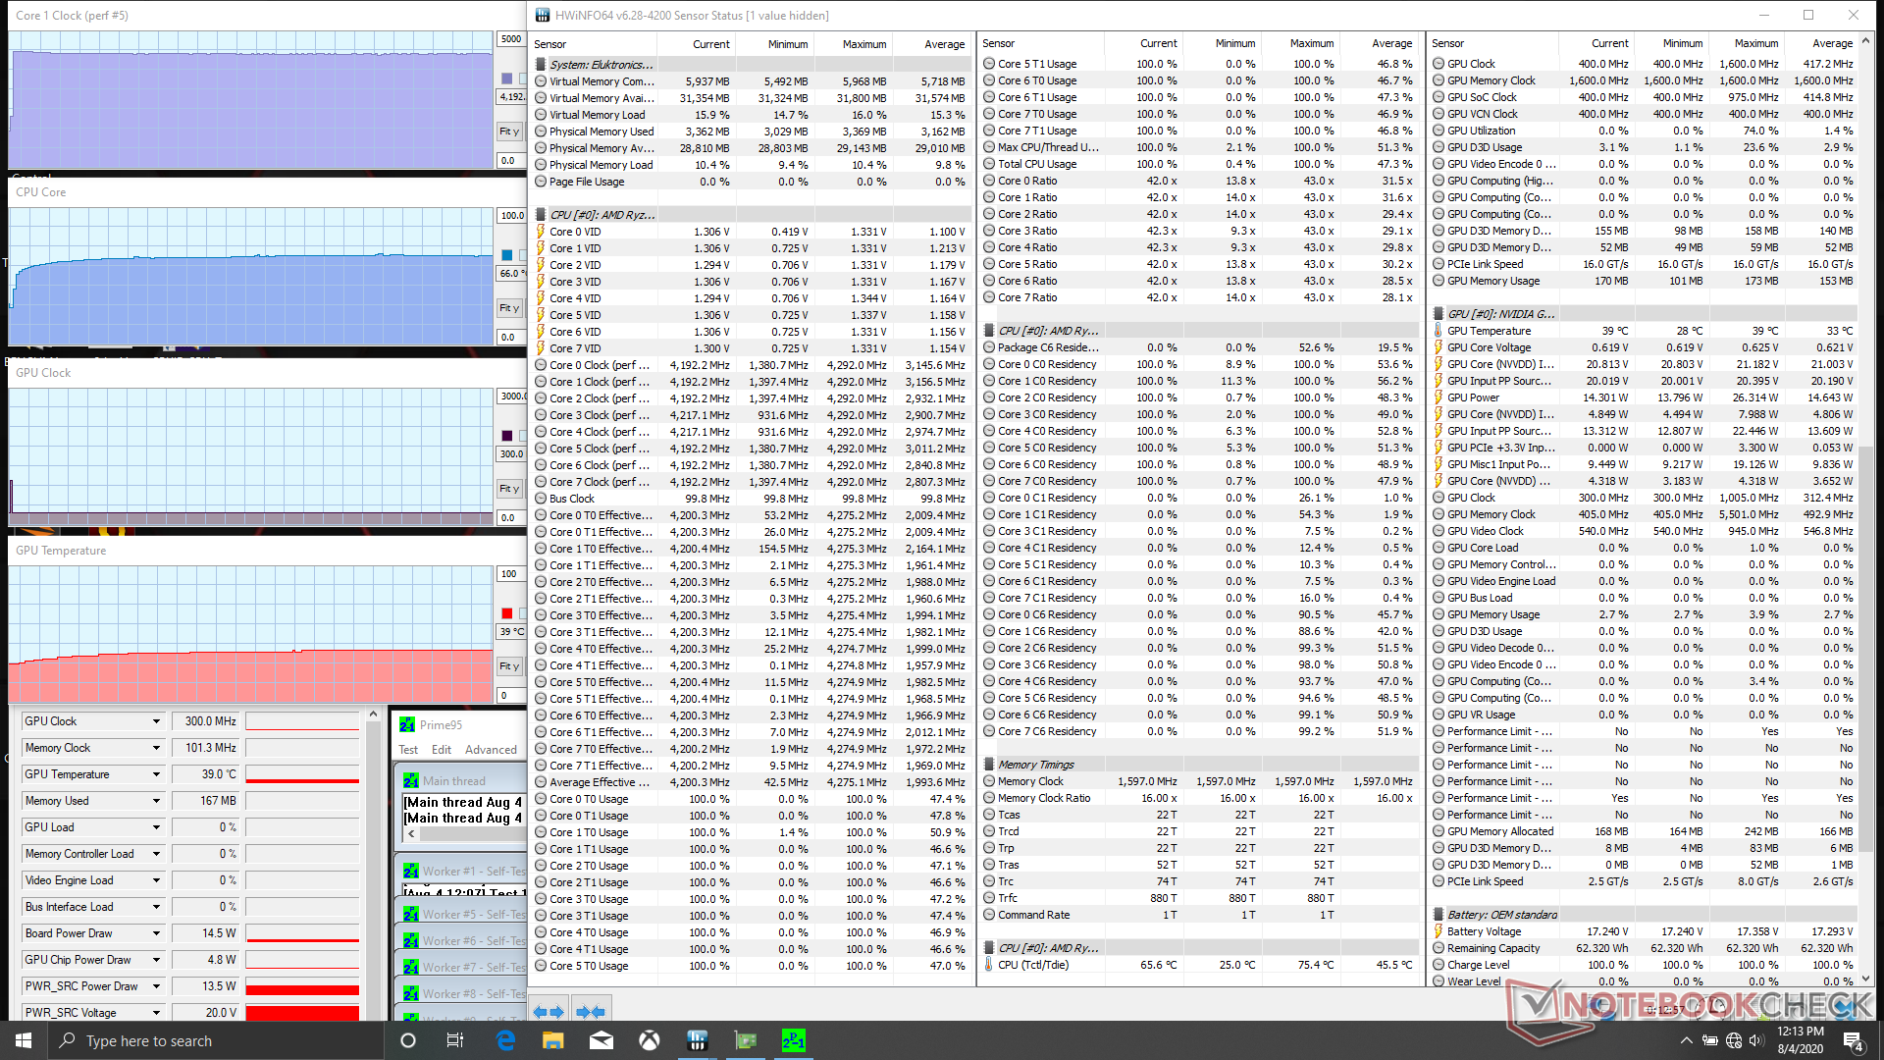The width and height of the screenshot is (1884, 1060).
Task: Open the Xbox app from the taskbar
Action: pos(649,1040)
